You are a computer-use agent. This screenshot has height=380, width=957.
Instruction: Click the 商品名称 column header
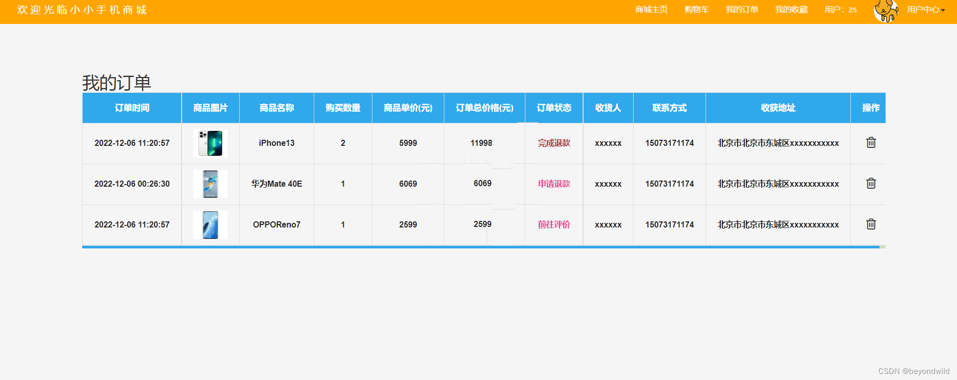[x=277, y=108]
